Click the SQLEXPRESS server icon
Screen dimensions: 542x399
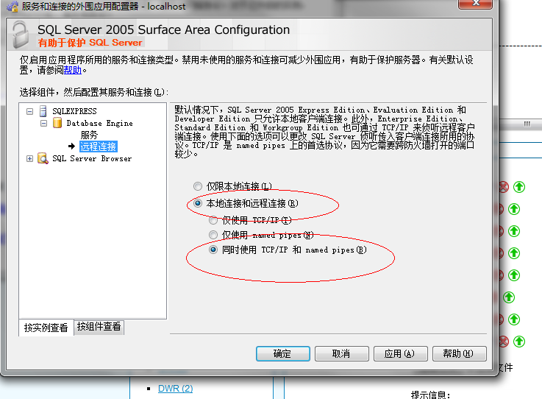click(x=43, y=111)
